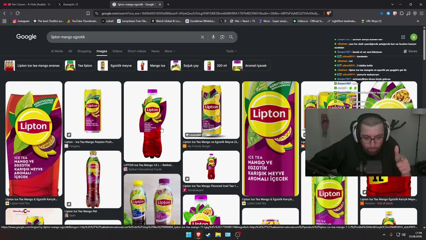
Task: Open Steam from the taskbar
Action: [208, 235]
